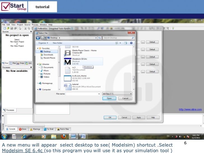
Task: Select Videos under Libraries
Action: pyautogui.click(x=46, y=77)
